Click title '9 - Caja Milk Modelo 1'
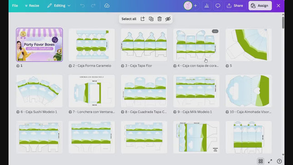This screenshot has width=293, height=165. (x=194, y=112)
